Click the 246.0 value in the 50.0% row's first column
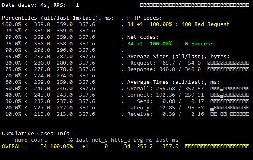253x160 pixels. point(42,89)
